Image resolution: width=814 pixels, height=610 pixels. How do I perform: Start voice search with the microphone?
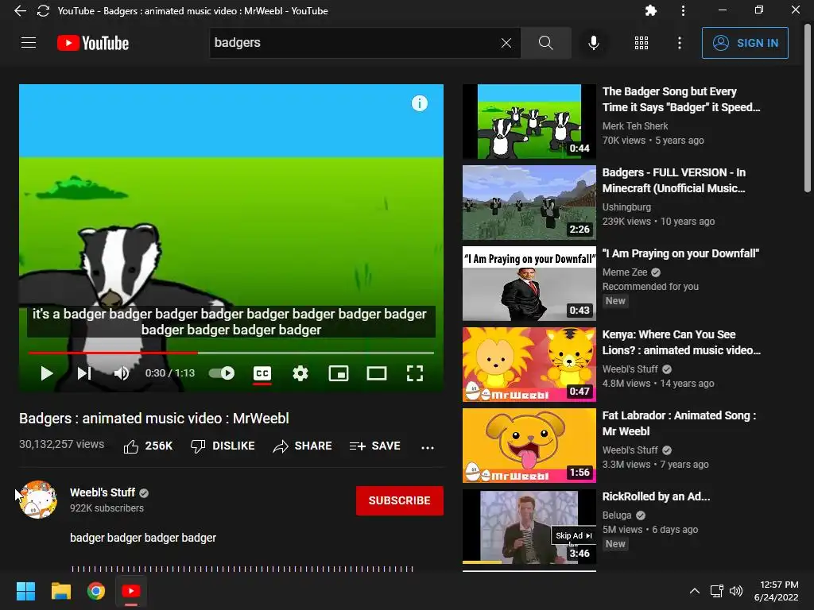click(593, 43)
